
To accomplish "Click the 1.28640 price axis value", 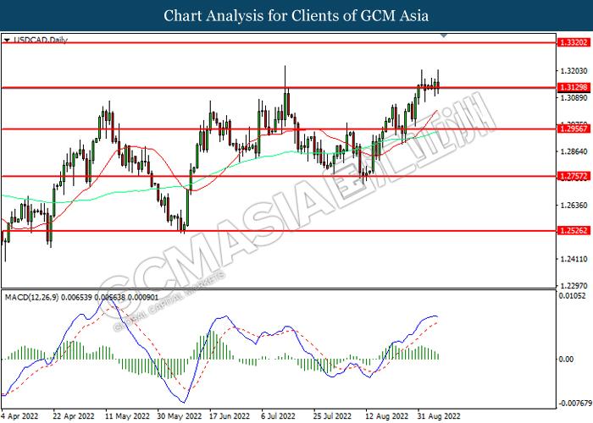I will click(574, 151).
